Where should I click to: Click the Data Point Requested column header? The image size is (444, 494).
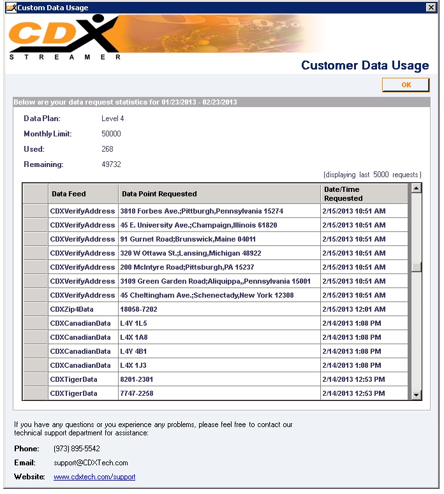click(x=219, y=194)
